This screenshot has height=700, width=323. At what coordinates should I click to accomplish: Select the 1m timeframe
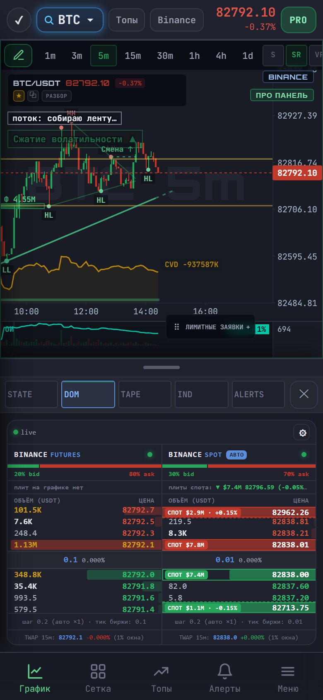50,56
